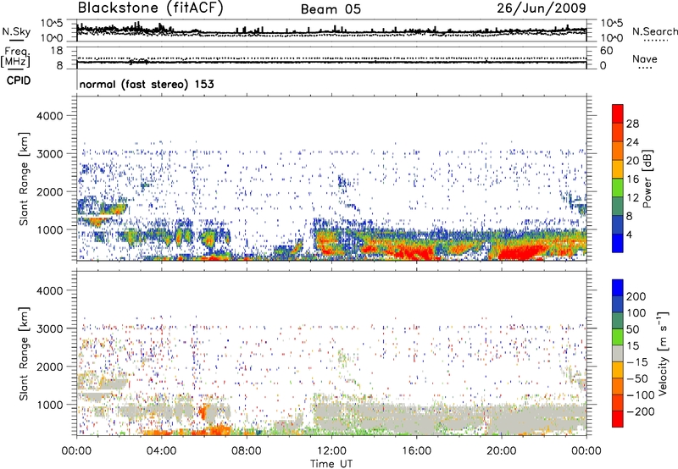Pick the yellow 16–20 dB power swatch
The width and height of the screenshot is (678, 469).
618,169
